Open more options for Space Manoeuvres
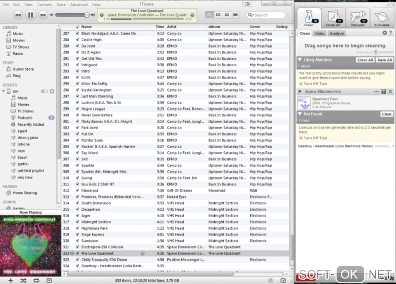 376,92
